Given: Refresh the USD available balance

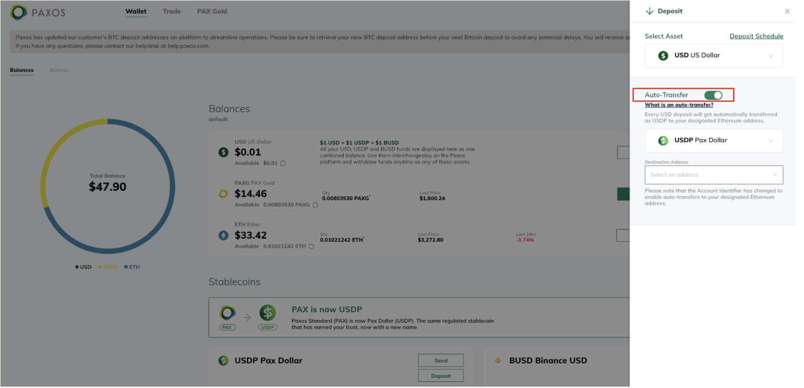Looking at the screenshot, I should pos(283,163).
